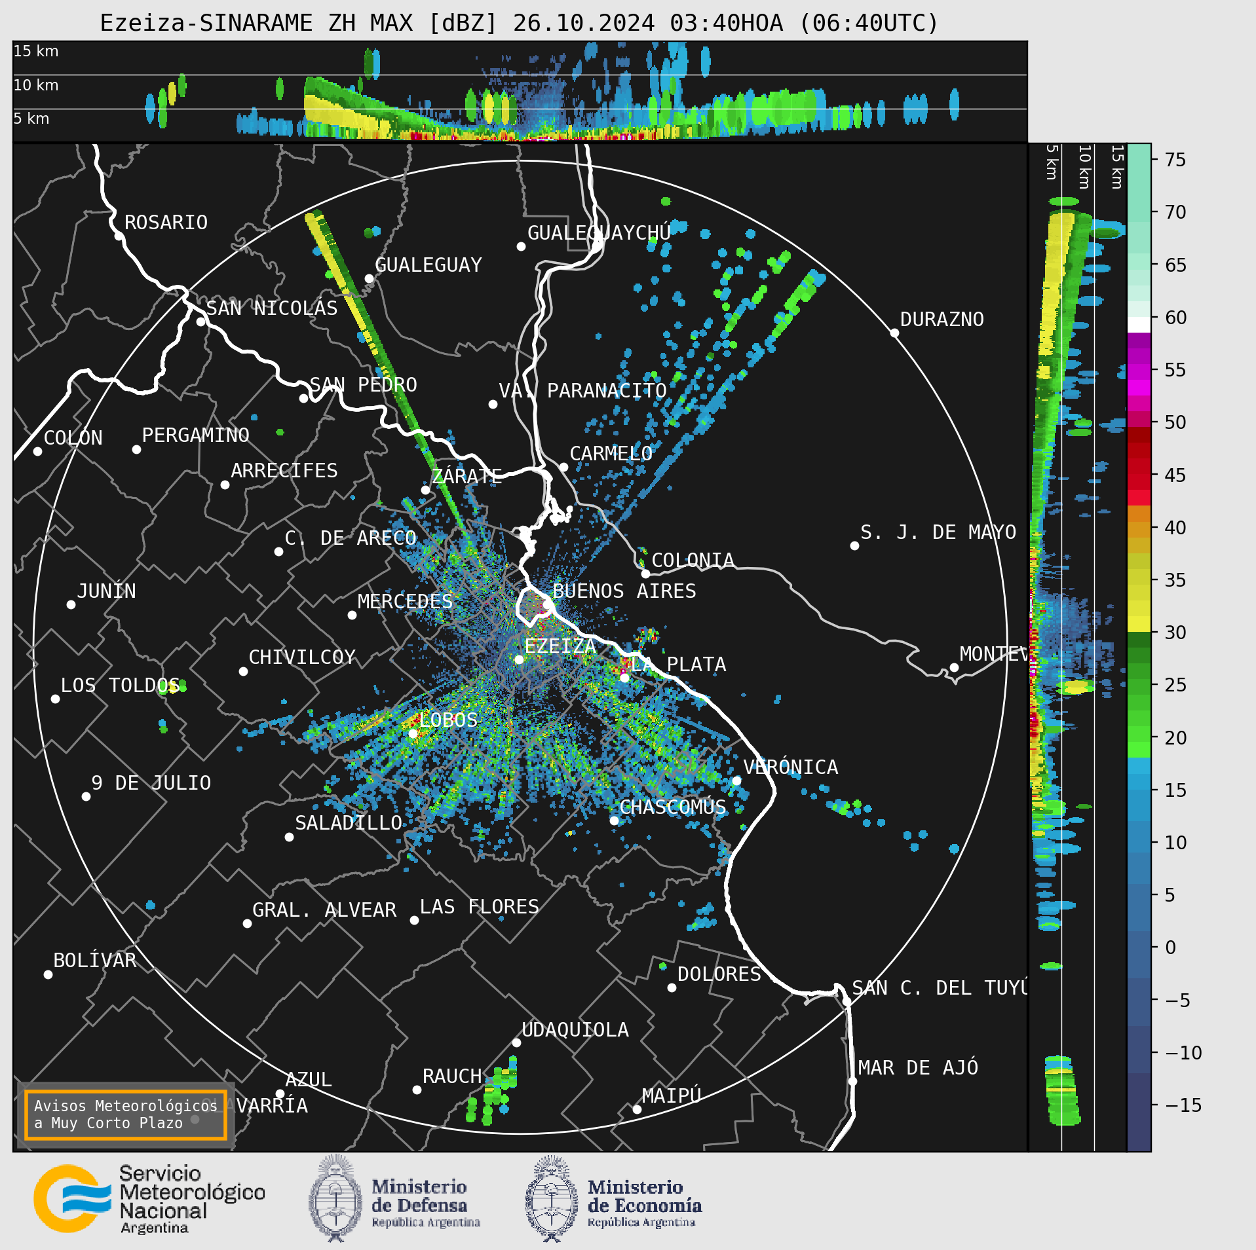Select the white 60 dBZ band on color scale
Image resolution: width=1256 pixels, height=1250 pixels.
coord(1139,325)
